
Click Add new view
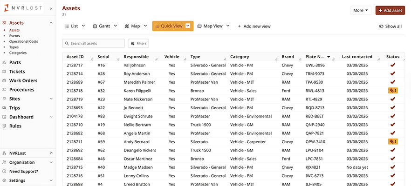pos(254,27)
